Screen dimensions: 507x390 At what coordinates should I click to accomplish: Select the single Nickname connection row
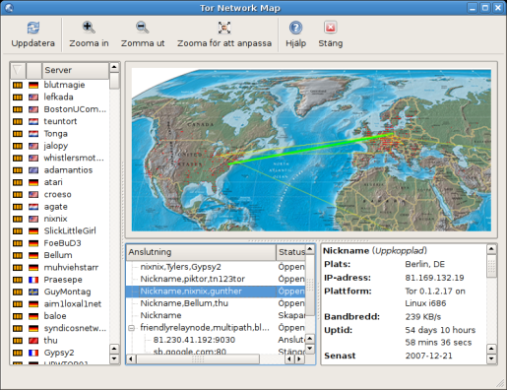(216, 315)
